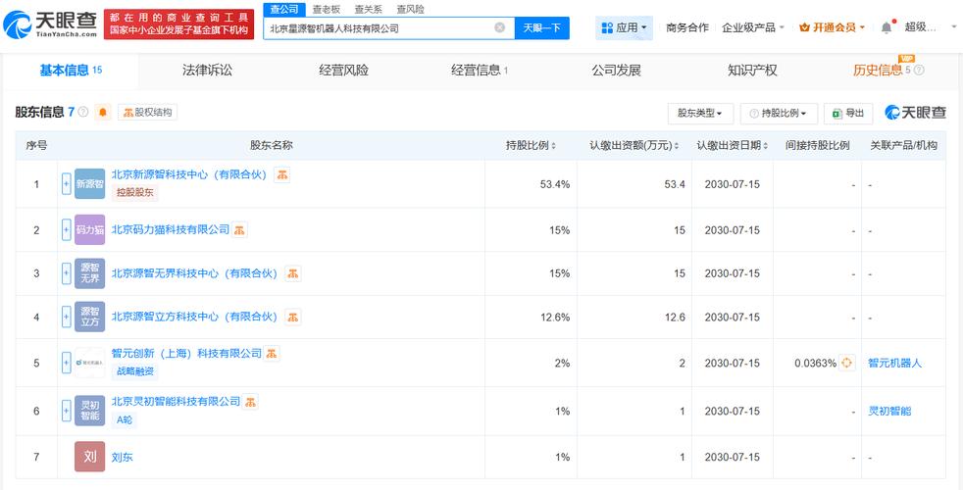The image size is (963, 490).
Task: Clear the search box with the X icon
Action: [x=500, y=27]
